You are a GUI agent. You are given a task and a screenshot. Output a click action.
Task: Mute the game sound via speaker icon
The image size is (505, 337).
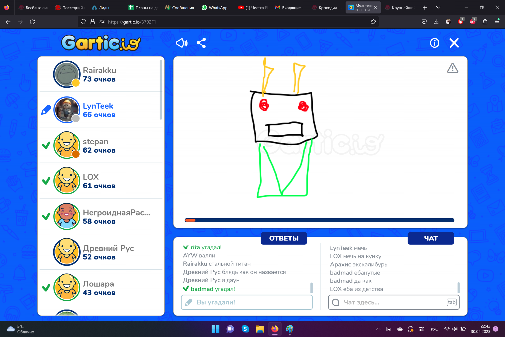(182, 43)
